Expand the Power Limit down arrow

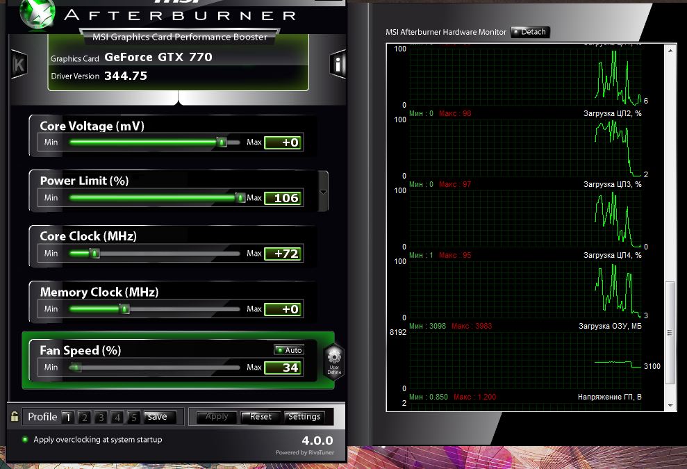pos(323,192)
